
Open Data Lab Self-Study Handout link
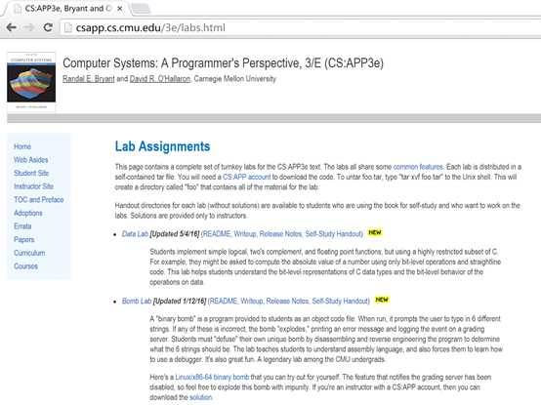[x=333, y=234]
